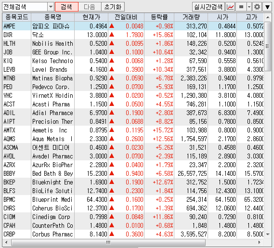This screenshot has height=248, width=274.
Task: Click the 다음 next button
Action: (90, 7)
